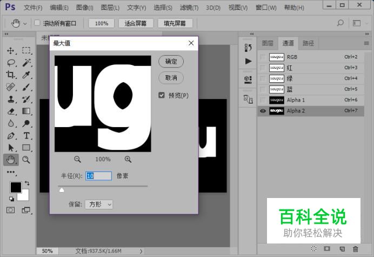The width and height of the screenshot is (374, 257).
Task: Swap foreground and background colors
Action: tap(27, 183)
